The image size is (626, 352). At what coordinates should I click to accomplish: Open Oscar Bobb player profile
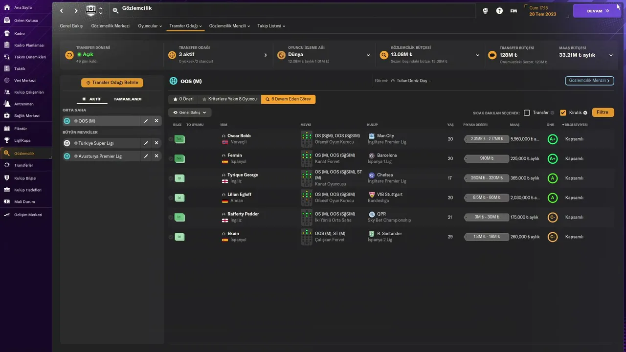(x=239, y=136)
